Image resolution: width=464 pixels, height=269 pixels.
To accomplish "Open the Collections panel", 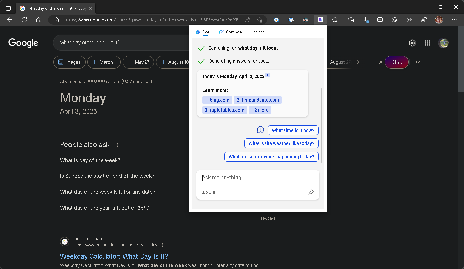I will click(351, 20).
